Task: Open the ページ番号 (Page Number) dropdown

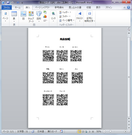Action: [x=67, y=20]
